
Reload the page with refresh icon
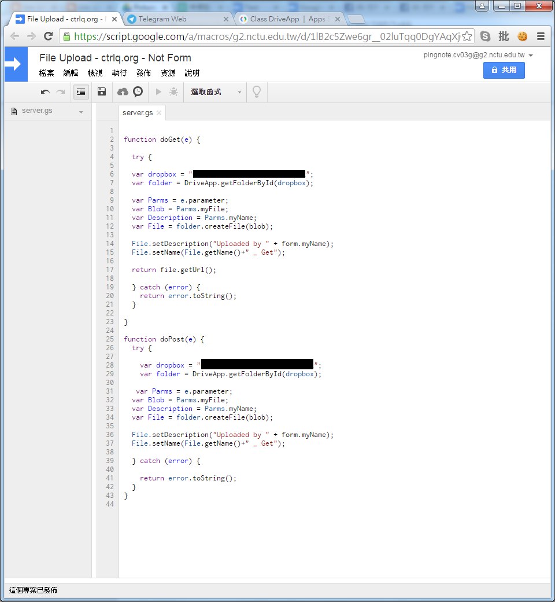coord(49,36)
